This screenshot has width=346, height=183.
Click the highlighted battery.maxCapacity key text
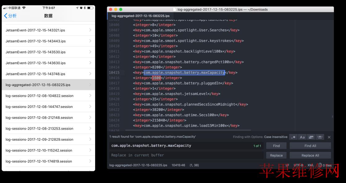[x=184, y=73]
